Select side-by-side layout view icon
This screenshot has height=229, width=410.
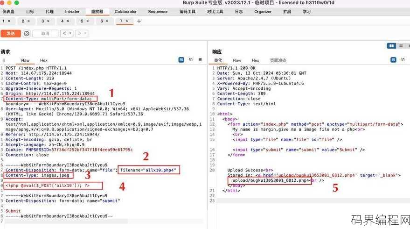[391, 46]
